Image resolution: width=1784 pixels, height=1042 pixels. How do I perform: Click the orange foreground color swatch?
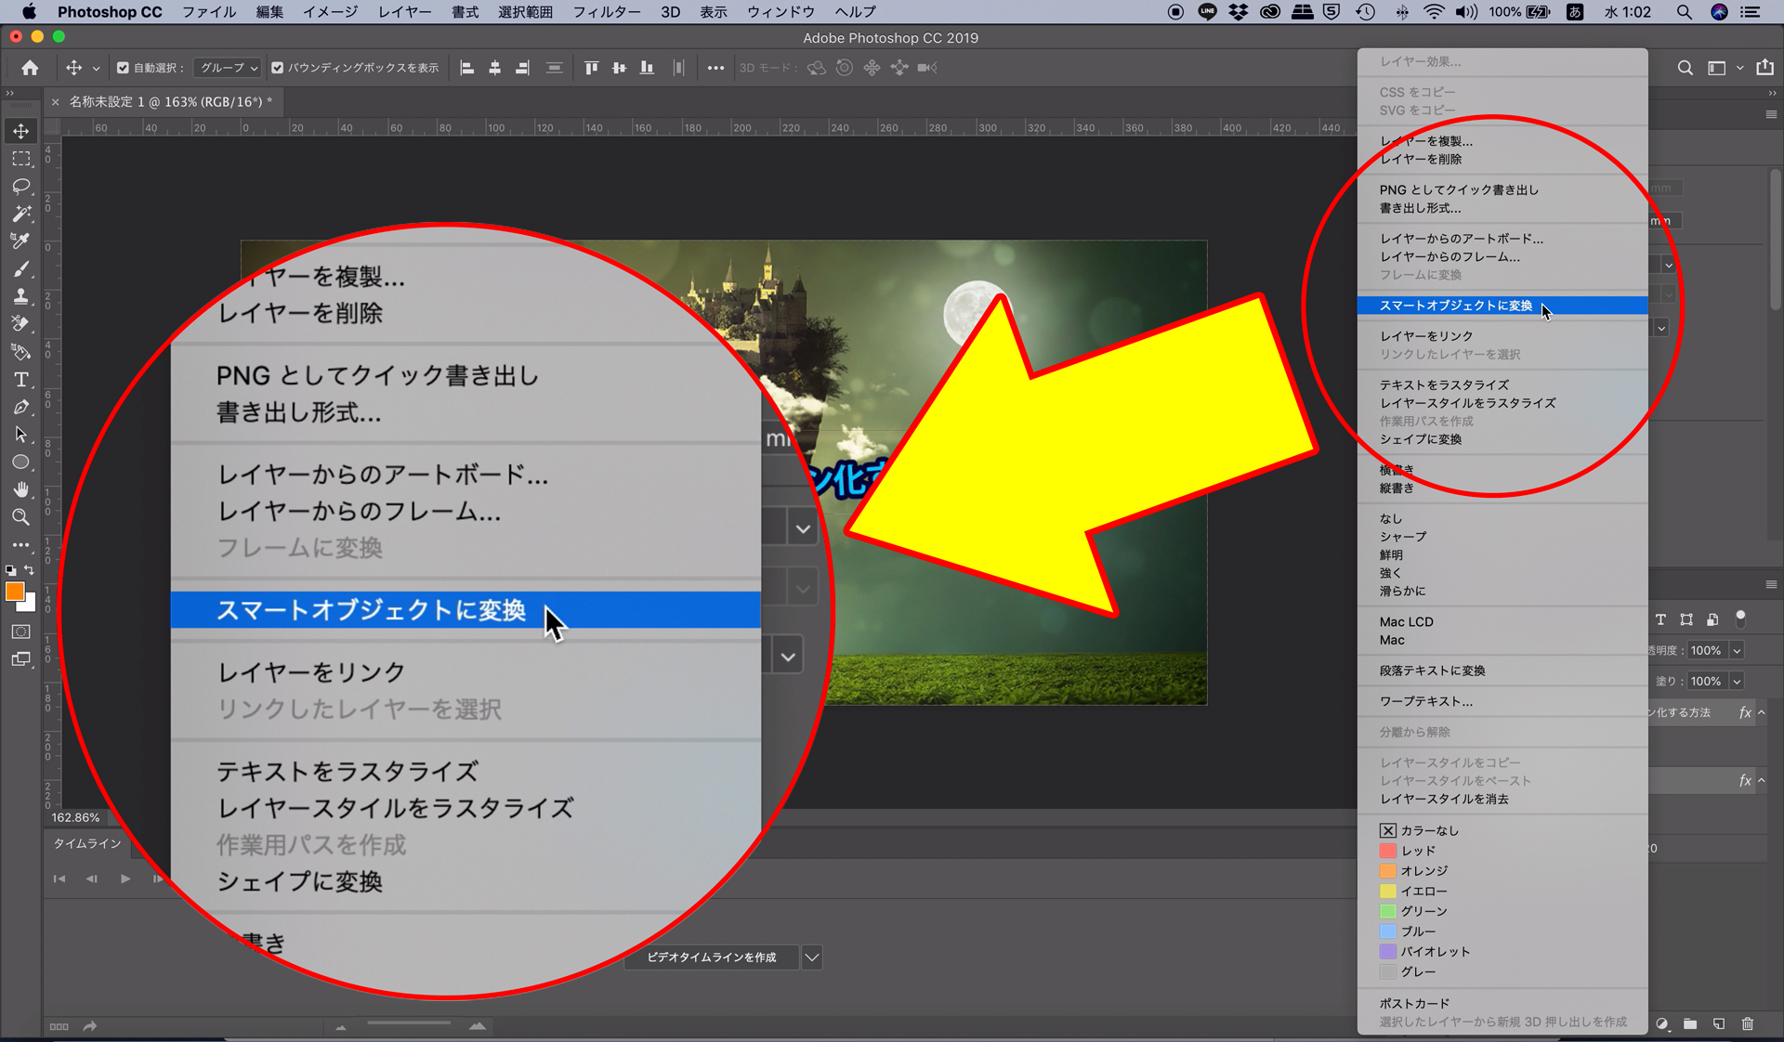point(15,593)
